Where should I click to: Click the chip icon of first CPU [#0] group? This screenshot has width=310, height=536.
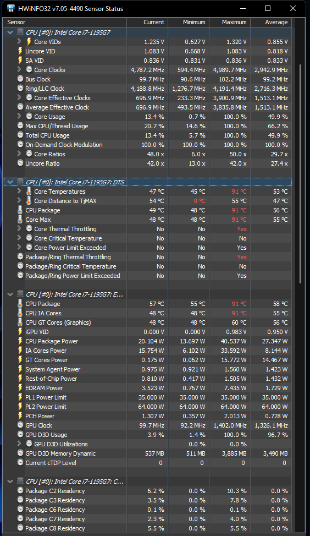tap(20, 32)
